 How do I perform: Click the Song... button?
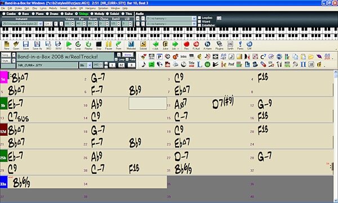click(6, 55)
